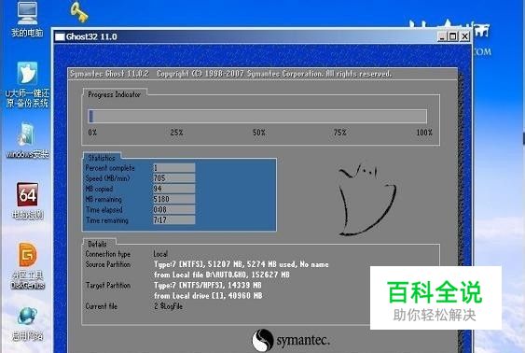525x353 pixels.
Task: Click the MB remaining label
Action: coord(104,199)
